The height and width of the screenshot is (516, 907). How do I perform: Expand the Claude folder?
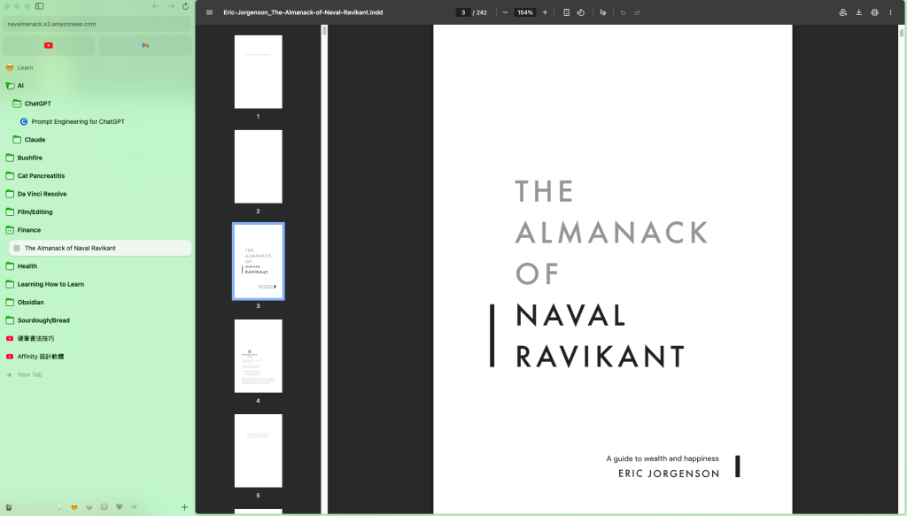click(17, 140)
